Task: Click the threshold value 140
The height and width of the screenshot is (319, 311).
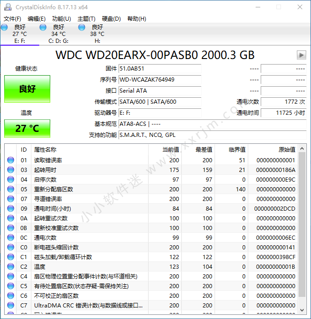Action: (x=240, y=189)
